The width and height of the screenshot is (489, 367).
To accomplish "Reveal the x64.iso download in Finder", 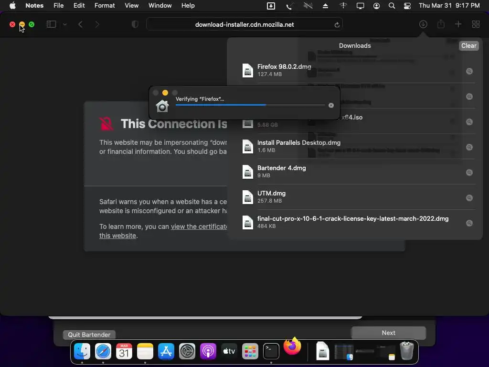I will pyautogui.click(x=469, y=122).
